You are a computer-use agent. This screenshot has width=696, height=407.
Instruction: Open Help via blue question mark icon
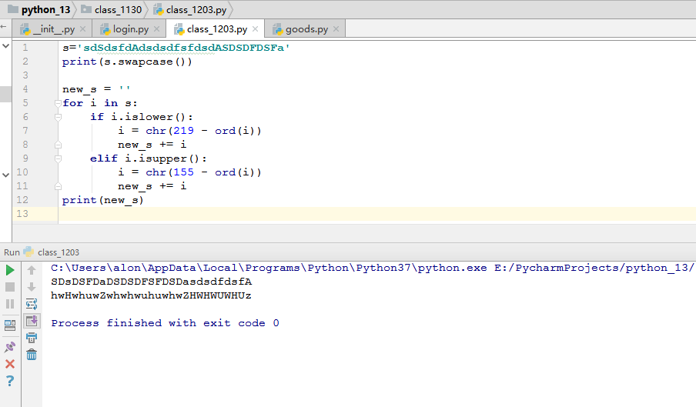pyautogui.click(x=10, y=381)
